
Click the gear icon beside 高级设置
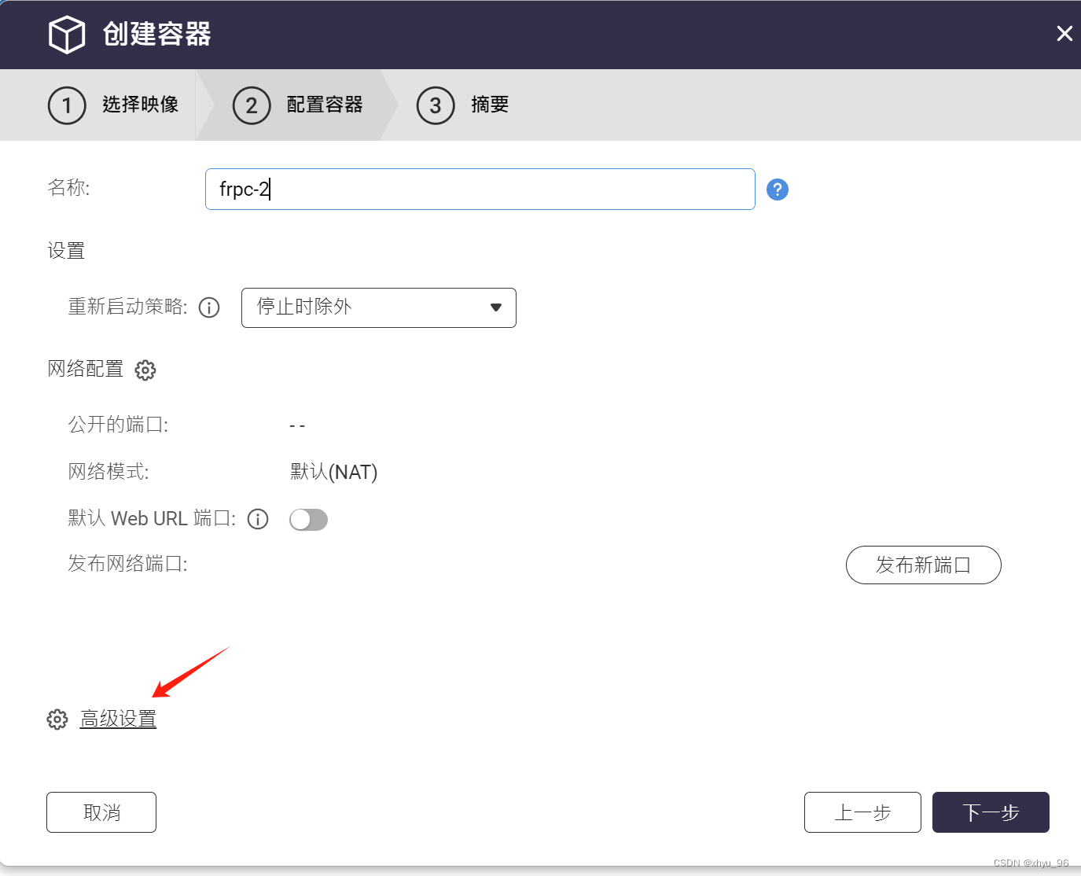pyautogui.click(x=57, y=719)
